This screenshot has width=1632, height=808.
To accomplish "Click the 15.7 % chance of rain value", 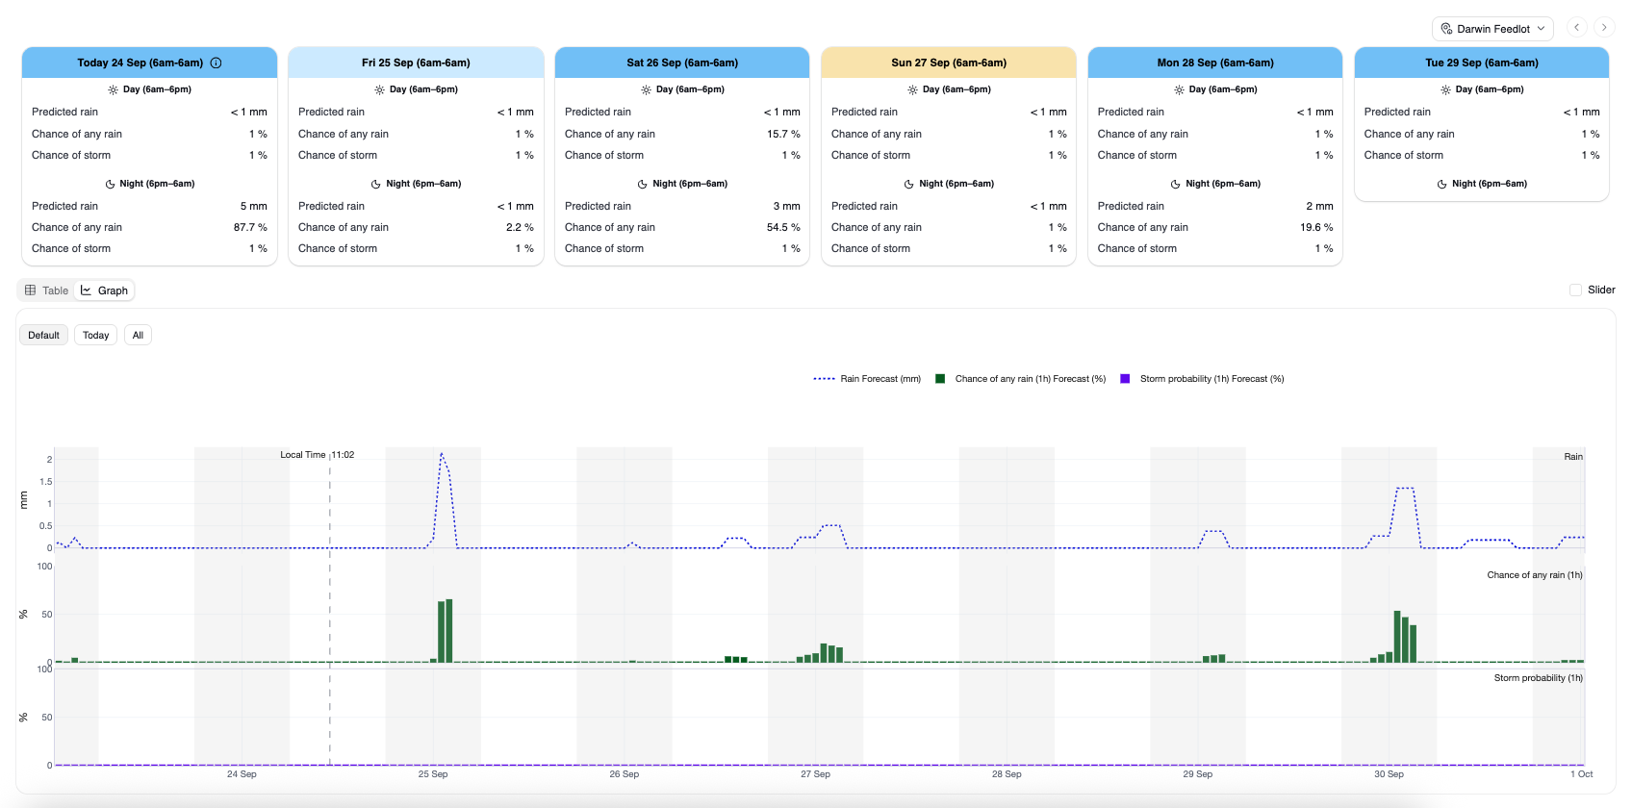I will [783, 134].
